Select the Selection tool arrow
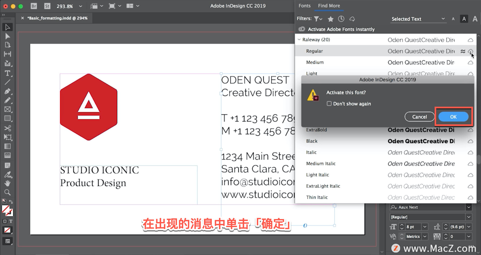Viewport: 481px width, 255px height. 8,27
